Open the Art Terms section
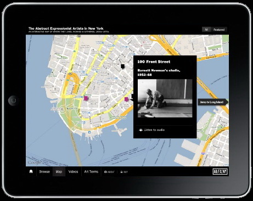 (91, 172)
